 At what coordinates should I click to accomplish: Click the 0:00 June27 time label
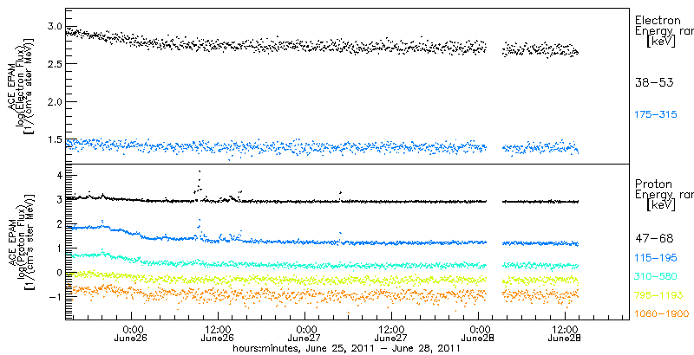tap(305, 334)
